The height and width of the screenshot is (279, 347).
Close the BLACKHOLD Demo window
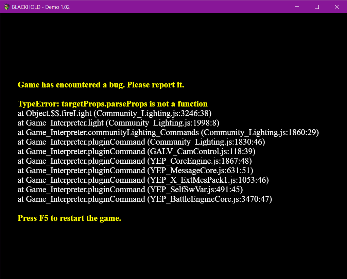coord(336,7)
